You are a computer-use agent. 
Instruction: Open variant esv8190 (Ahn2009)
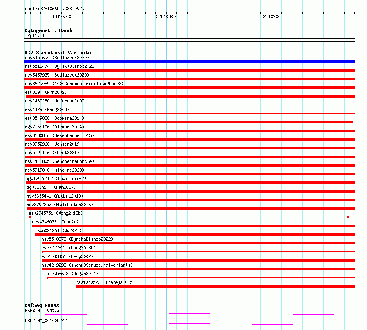(46, 92)
